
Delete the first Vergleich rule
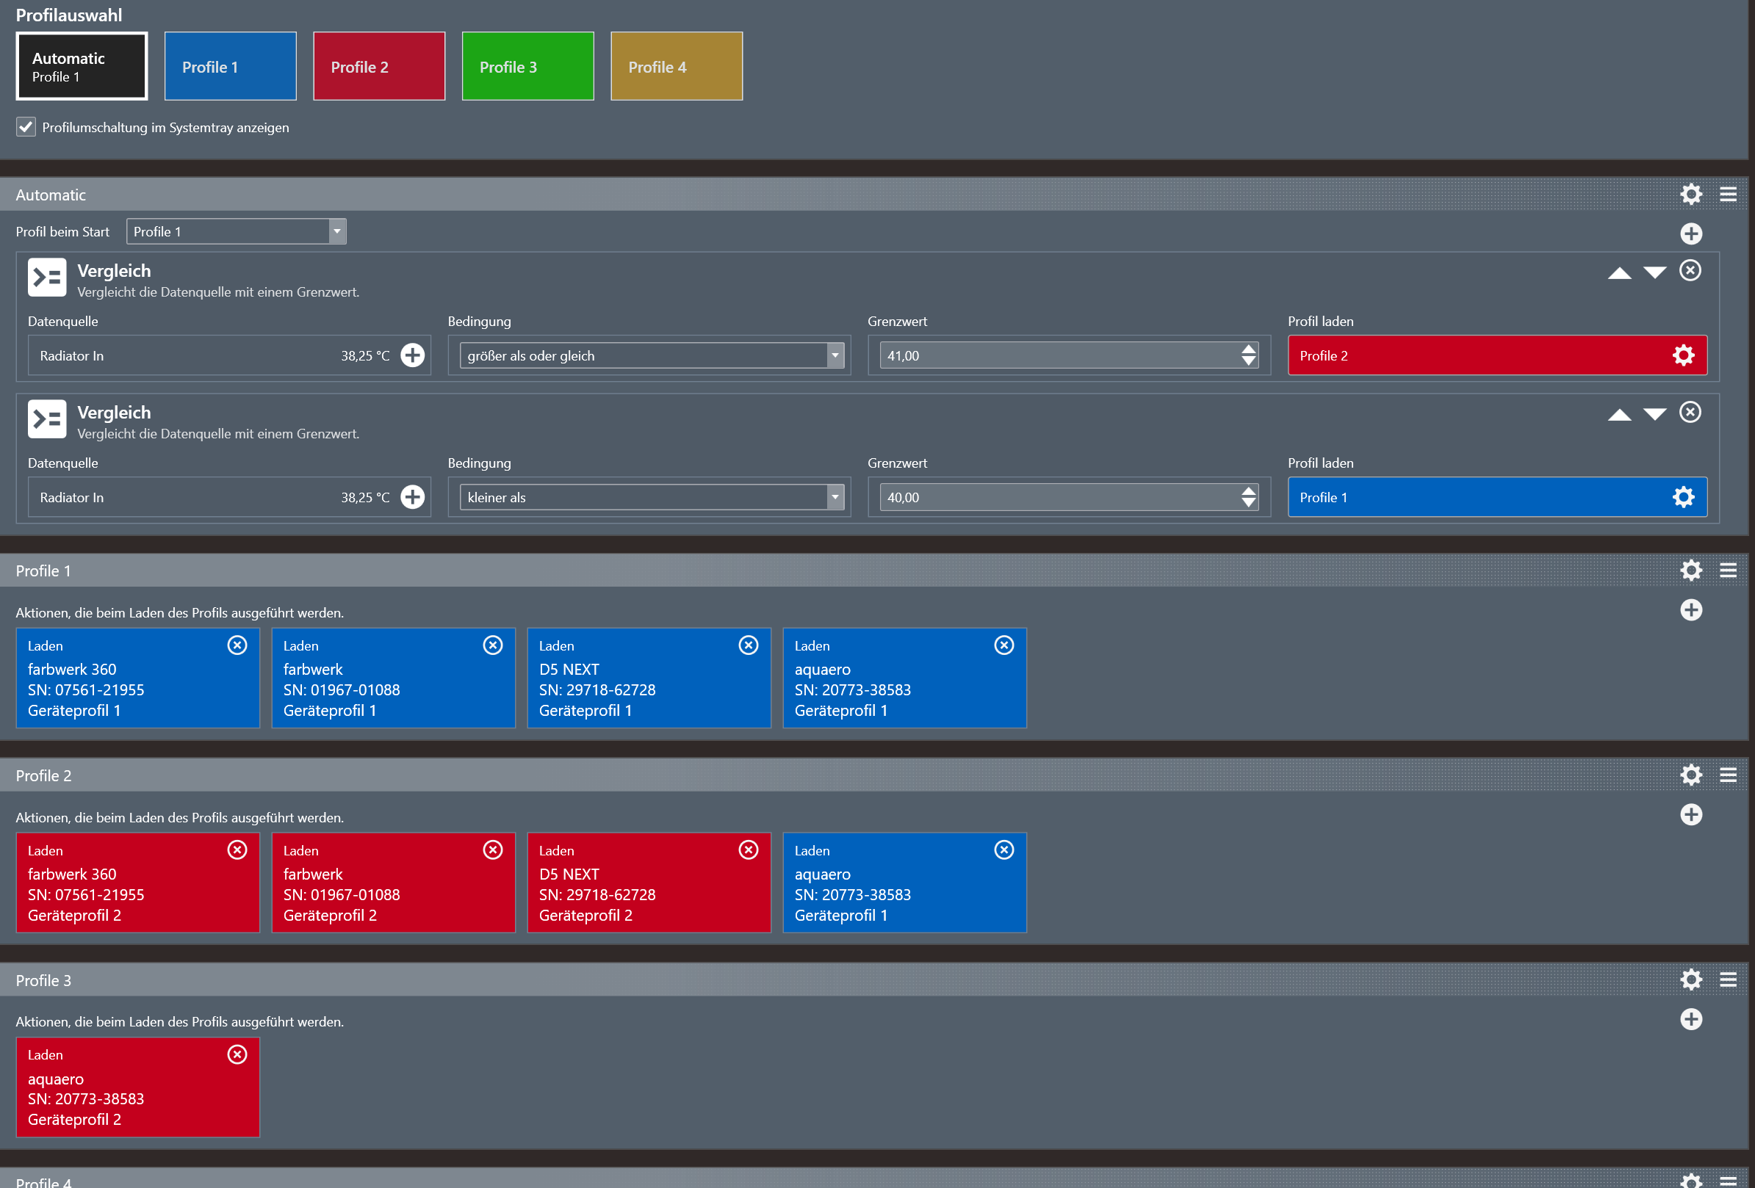(x=1690, y=270)
